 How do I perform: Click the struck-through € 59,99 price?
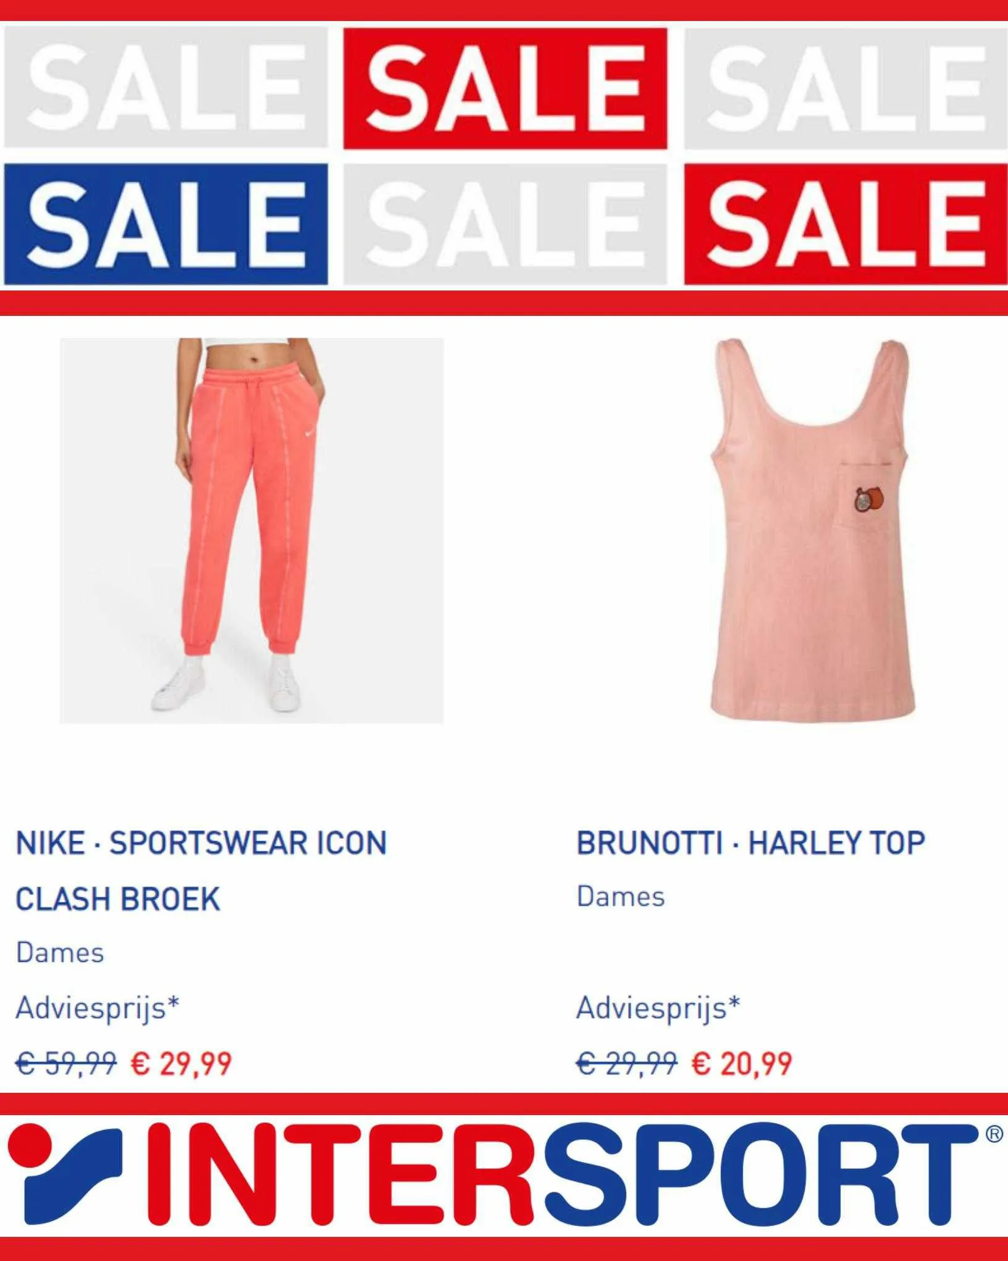point(66,1064)
